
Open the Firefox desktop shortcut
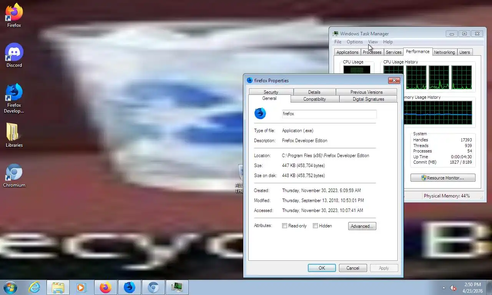(14, 15)
